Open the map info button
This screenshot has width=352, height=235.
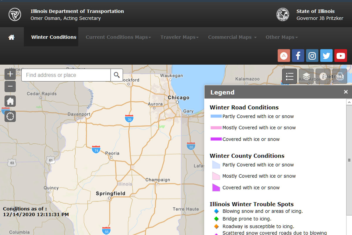(323, 76)
